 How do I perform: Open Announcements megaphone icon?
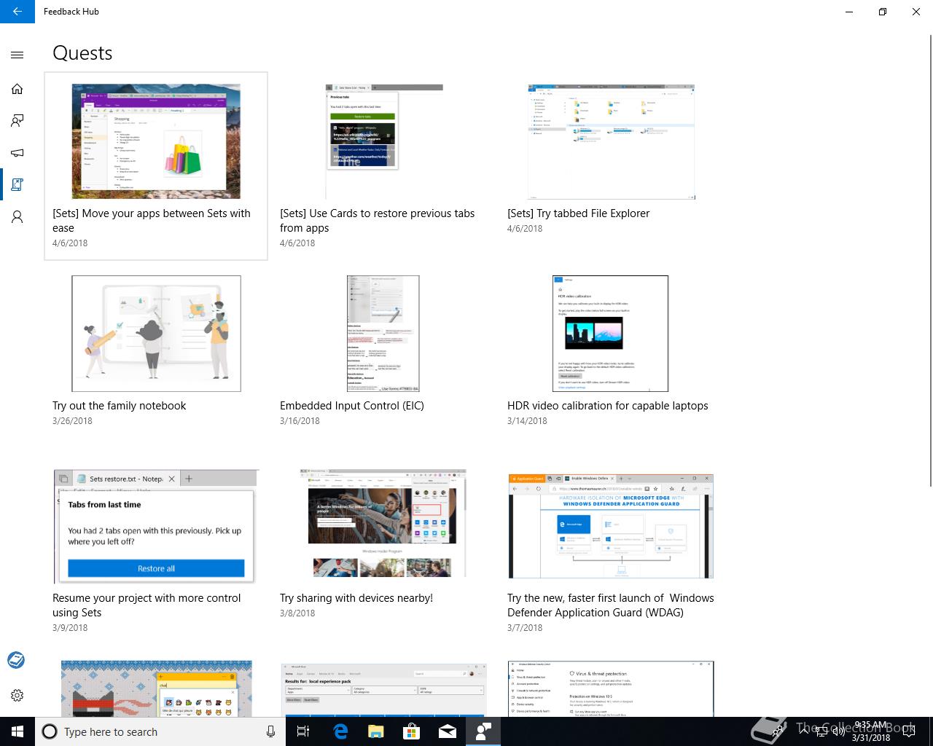click(x=17, y=153)
